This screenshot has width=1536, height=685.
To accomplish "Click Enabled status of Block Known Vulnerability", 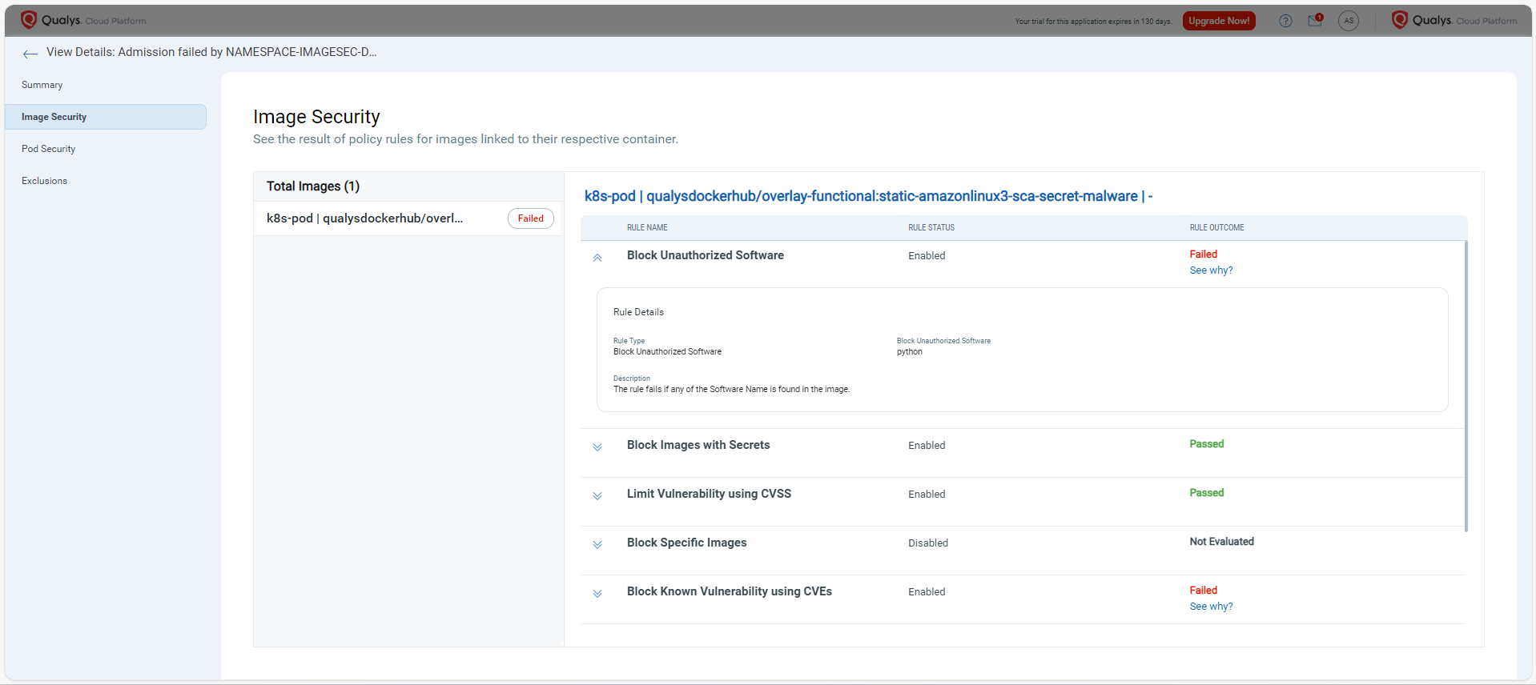I will tap(927, 592).
